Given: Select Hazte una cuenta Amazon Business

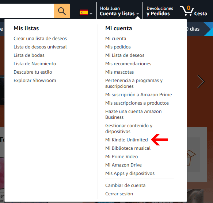Looking at the screenshot, I should [133, 114].
